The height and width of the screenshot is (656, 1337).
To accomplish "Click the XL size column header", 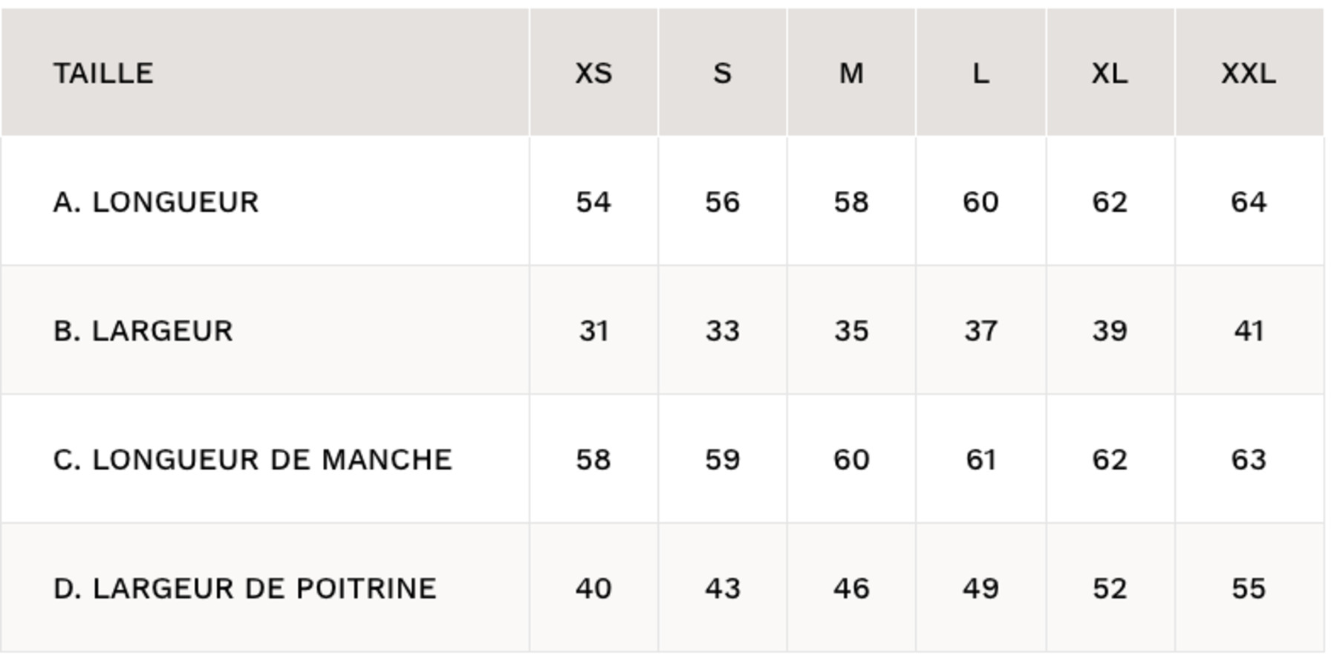I will tap(1110, 74).
